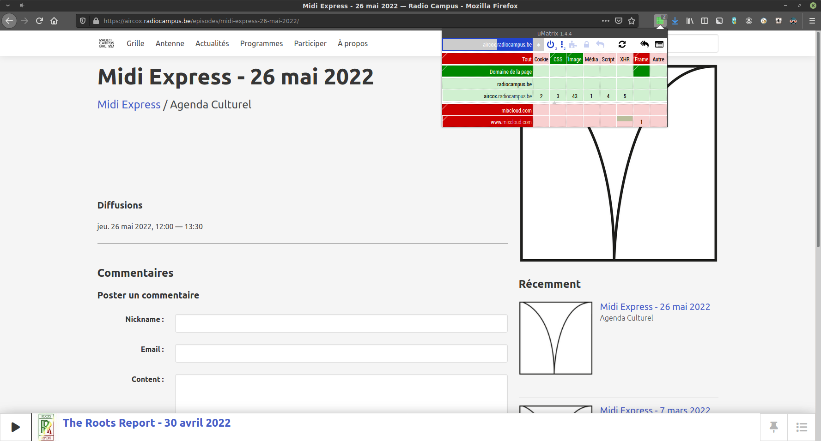
Task: Go to the Actualités menu item
Action: [212, 43]
